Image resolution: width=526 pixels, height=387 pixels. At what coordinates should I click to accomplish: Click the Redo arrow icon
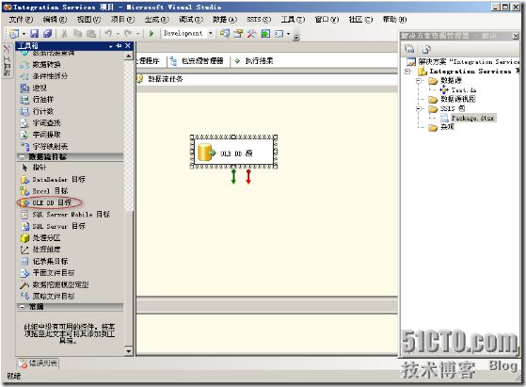tap(128, 33)
